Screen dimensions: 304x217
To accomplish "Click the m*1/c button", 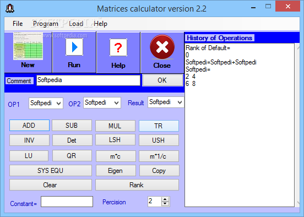I will coord(159,156).
